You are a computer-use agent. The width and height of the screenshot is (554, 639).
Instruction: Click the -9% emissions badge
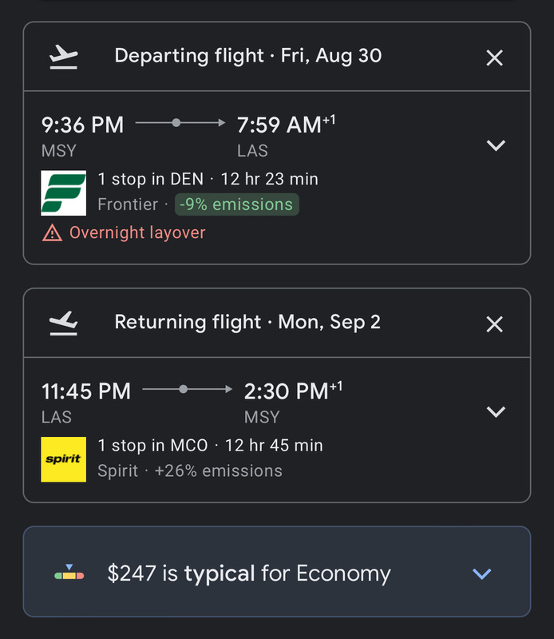[x=236, y=204]
